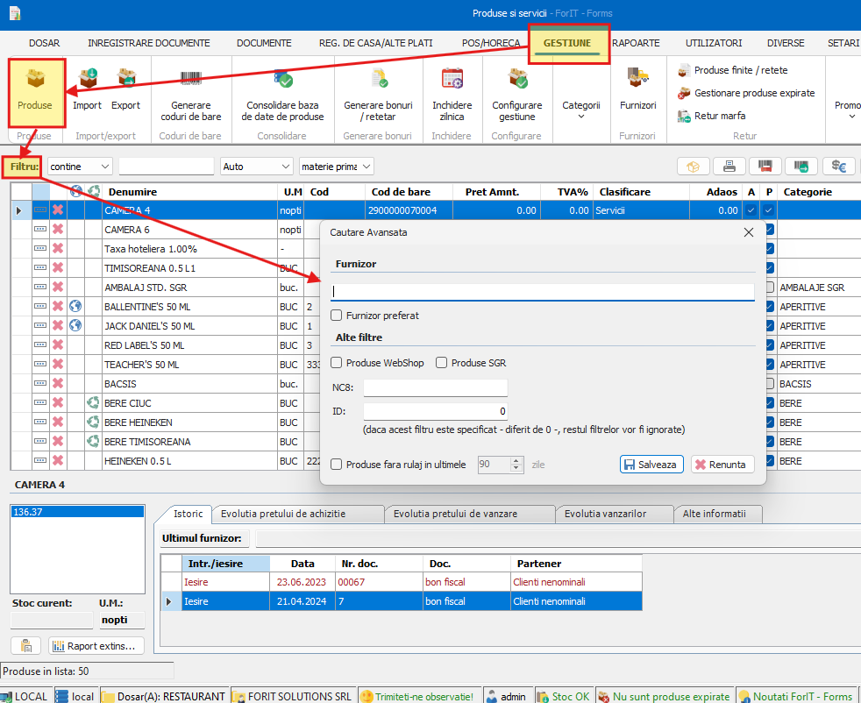Click Noutati ForIT - Forms in status bar
This screenshot has height=703, width=861.
point(797,696)
